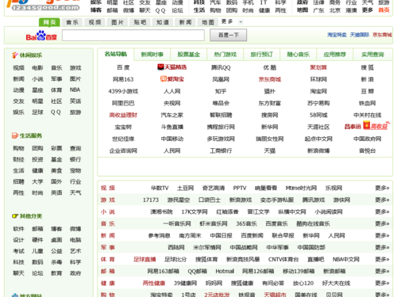The image size is (397, 297).
Task: Click the 其他分类 section header icon
Action: [15, 216]
